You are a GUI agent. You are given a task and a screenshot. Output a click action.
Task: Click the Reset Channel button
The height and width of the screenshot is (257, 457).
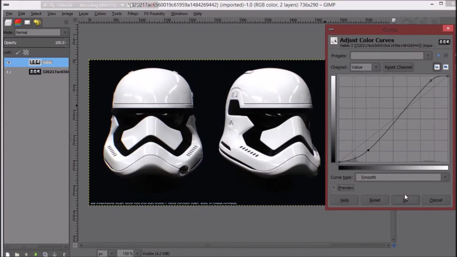pyautogui.click(x=398, y=67)
